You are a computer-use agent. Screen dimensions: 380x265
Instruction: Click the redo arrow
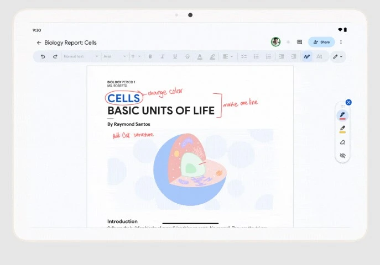pyautogui.click(x=55, y=56)
